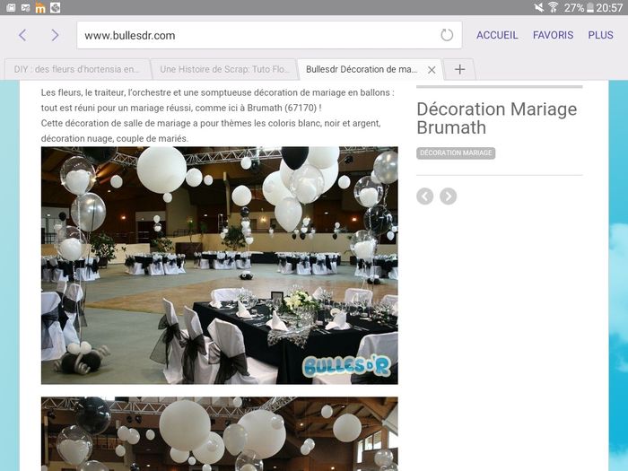Go back with the browser back arrow

22,35
